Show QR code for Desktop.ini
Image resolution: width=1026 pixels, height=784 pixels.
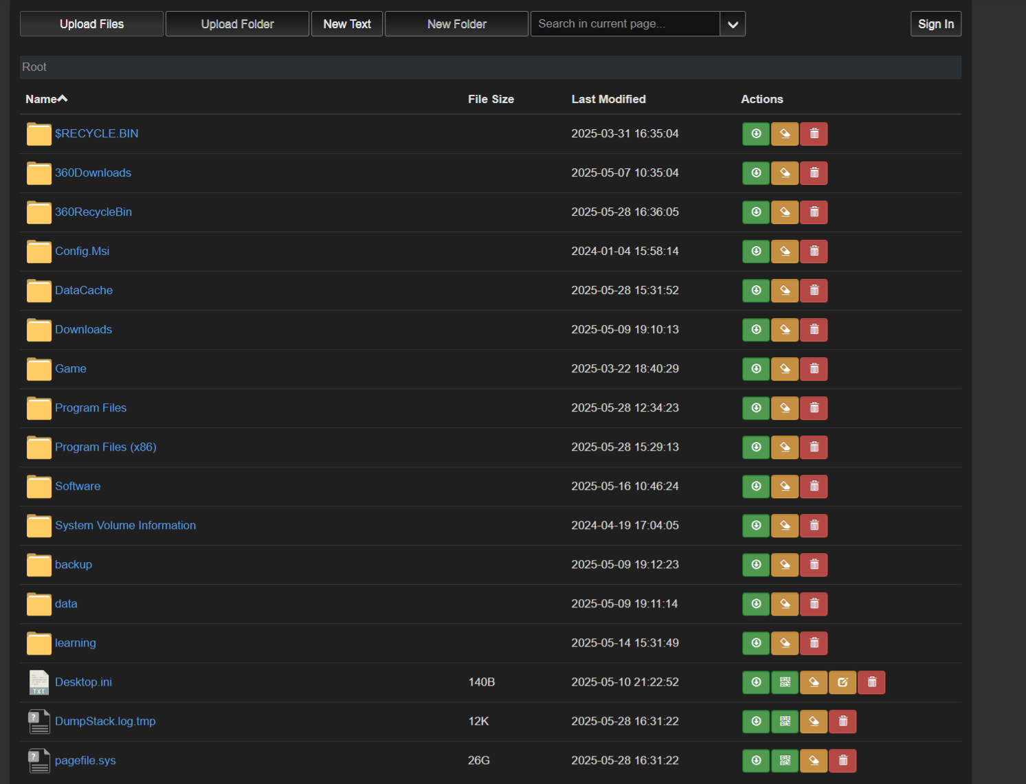(785, 682)
